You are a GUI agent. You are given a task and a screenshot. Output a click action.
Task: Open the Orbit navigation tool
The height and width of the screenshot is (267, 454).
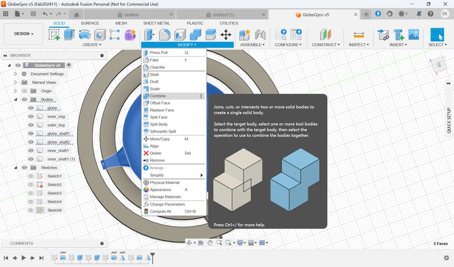189,243
